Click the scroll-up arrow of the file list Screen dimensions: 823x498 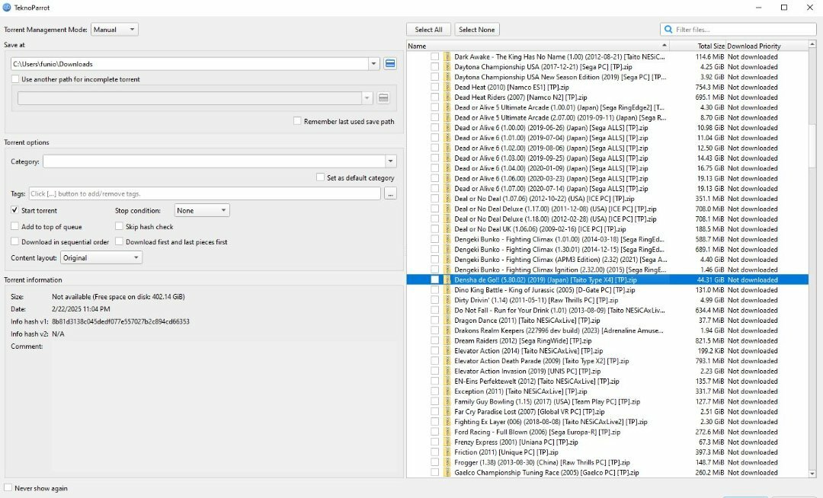812,45
